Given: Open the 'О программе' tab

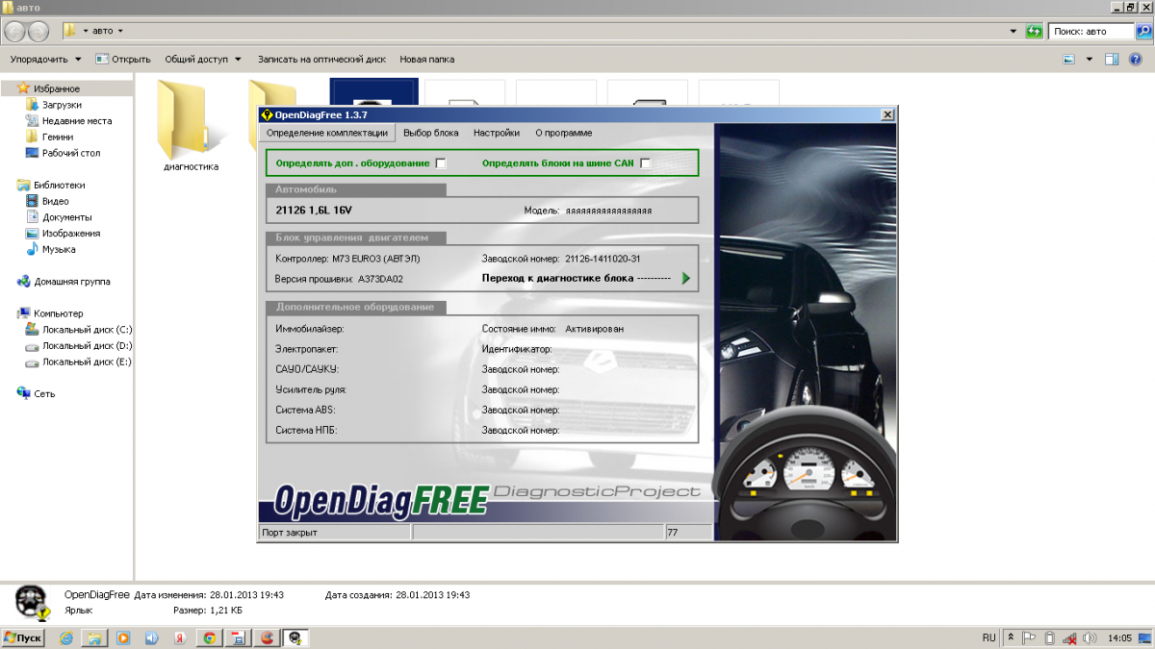Looking at the screenshot, I should click(564, 133).
